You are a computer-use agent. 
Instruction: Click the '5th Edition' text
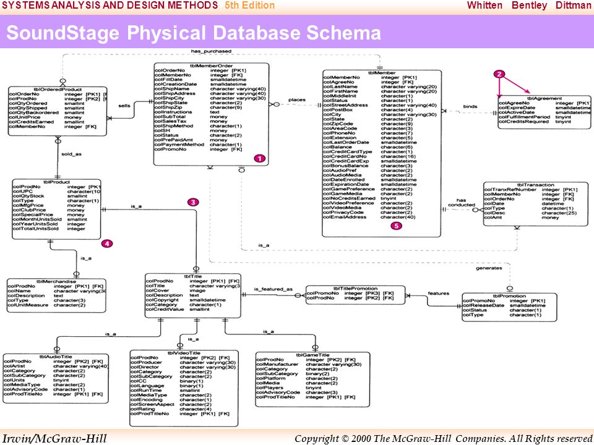pyautogui.click(x=249, y=6)
